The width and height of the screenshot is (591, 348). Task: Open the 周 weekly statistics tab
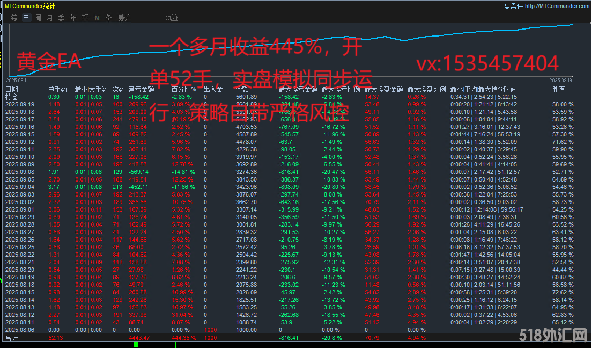tap(38, 18)
